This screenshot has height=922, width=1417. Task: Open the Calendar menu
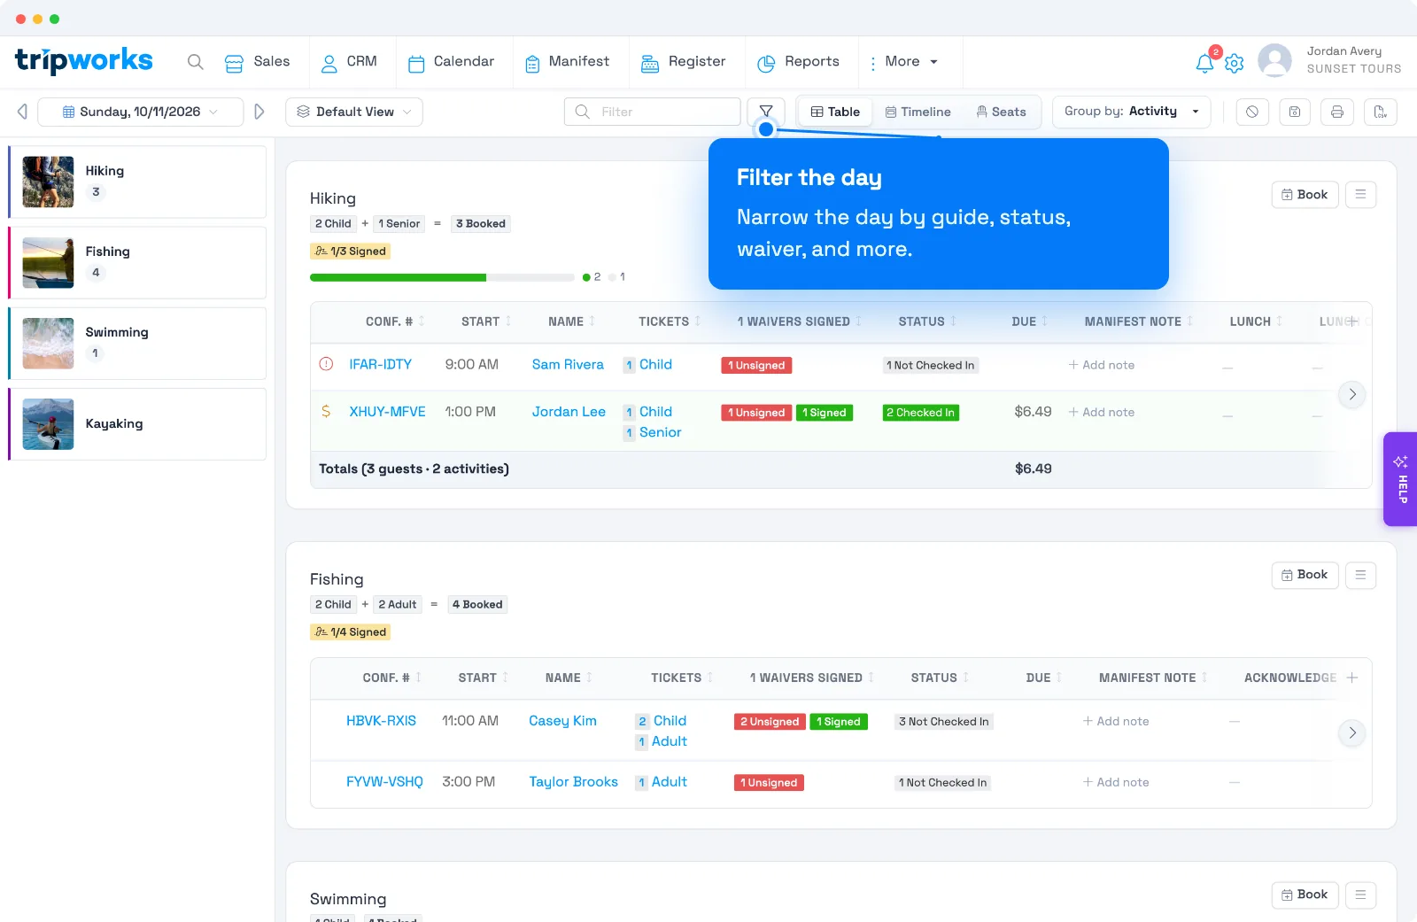451,62
